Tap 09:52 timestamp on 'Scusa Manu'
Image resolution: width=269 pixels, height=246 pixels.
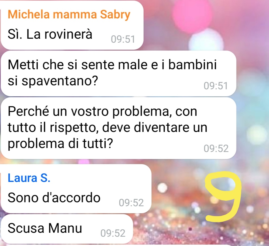pos(113,233)
